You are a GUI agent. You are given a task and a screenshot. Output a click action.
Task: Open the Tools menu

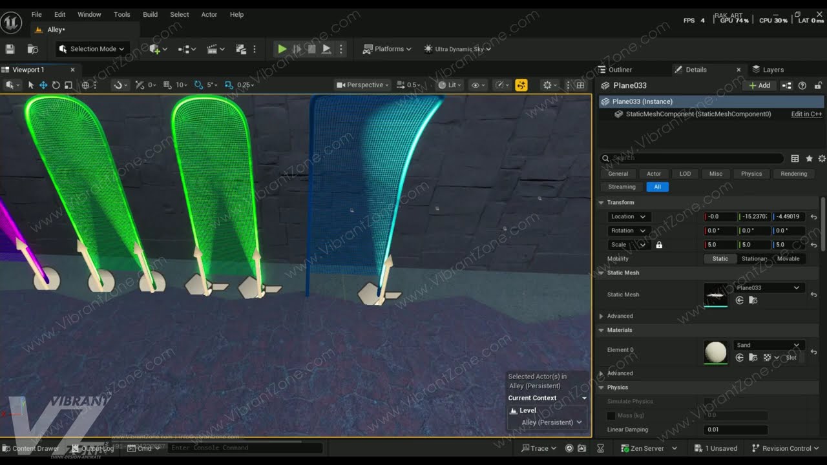[x=122, y=14]
